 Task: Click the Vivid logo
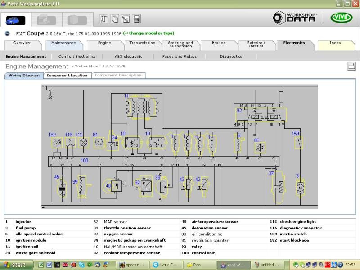[x=342, y=18]
